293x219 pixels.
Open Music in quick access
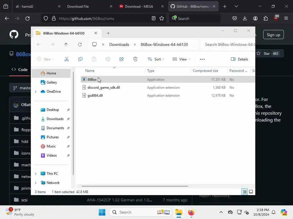51,146
